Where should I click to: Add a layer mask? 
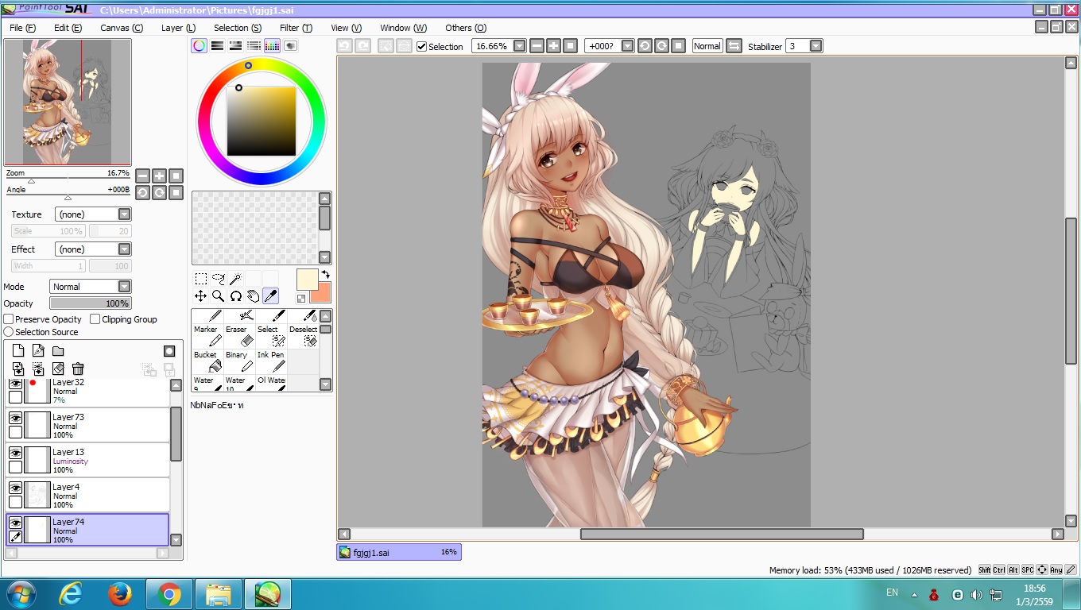(x=169, y=351)
